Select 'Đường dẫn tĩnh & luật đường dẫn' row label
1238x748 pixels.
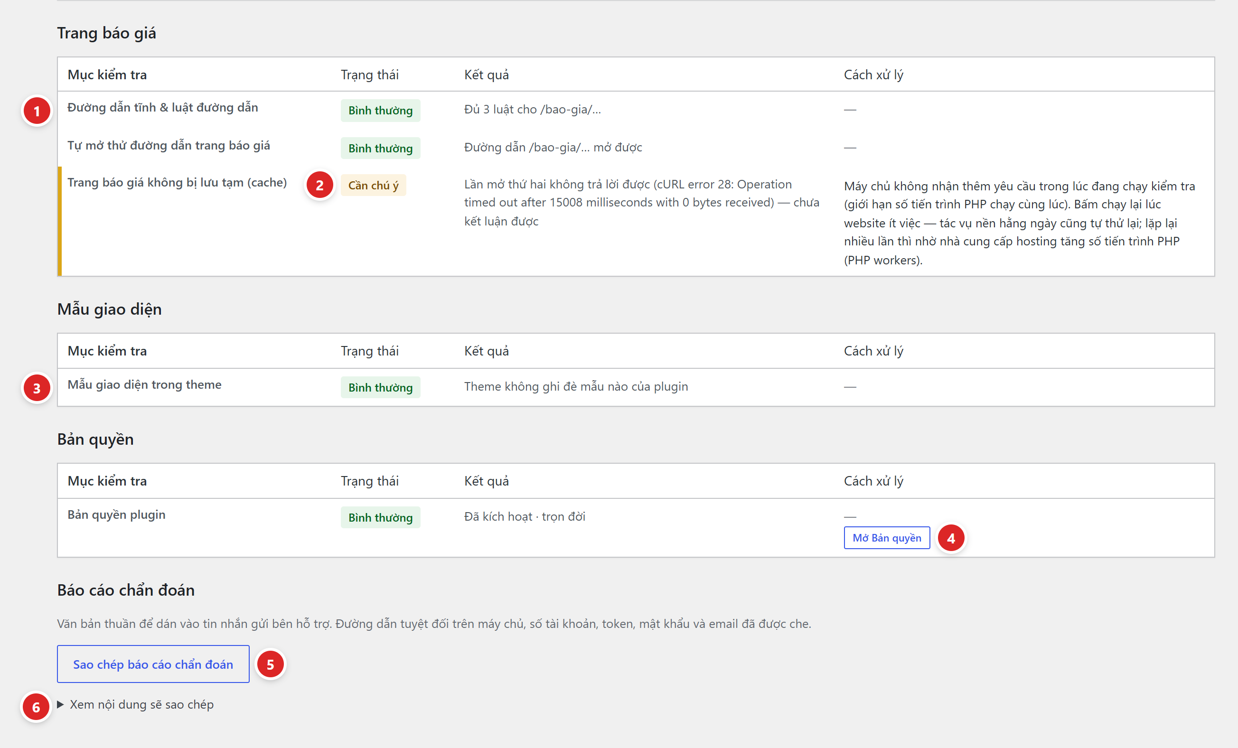pyautogui.click(x=163, y=108)
